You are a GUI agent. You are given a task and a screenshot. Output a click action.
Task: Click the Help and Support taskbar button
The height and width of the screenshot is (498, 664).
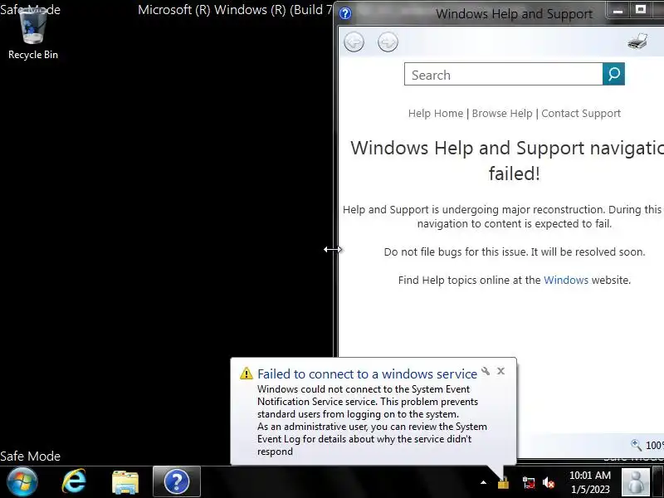177,482
